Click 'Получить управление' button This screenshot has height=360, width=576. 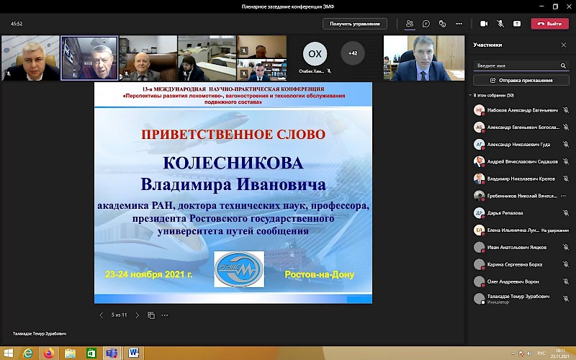pyautogui.click(x=354, y=24)
